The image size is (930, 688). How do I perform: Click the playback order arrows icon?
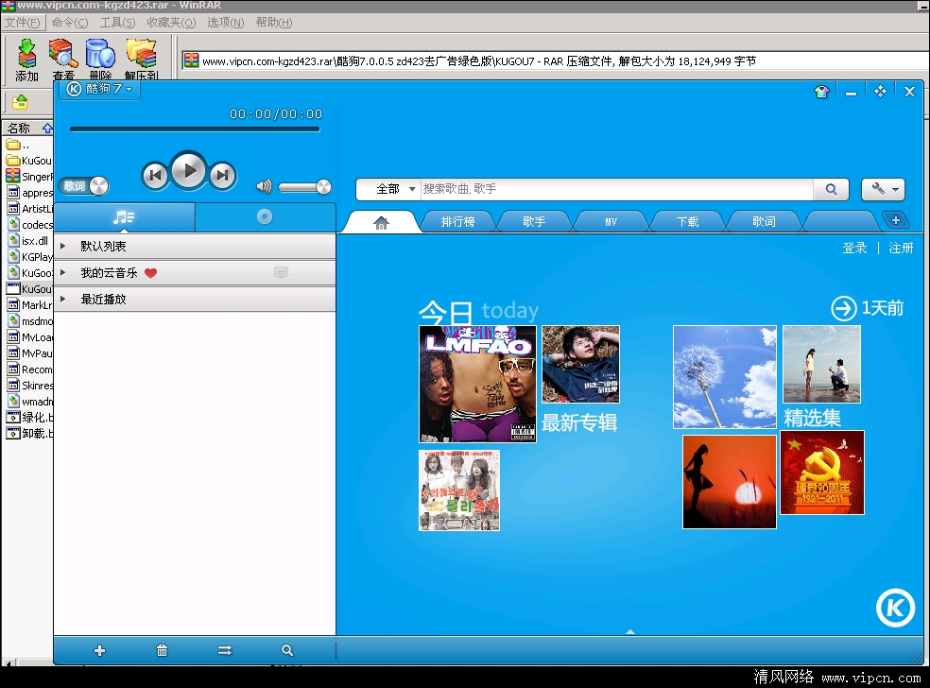[224, 650]
